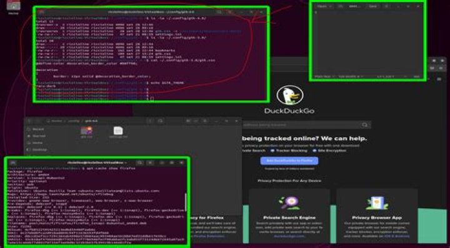
Task: Click Privacy Browser App card illustration
Action: tap(377, 203)
